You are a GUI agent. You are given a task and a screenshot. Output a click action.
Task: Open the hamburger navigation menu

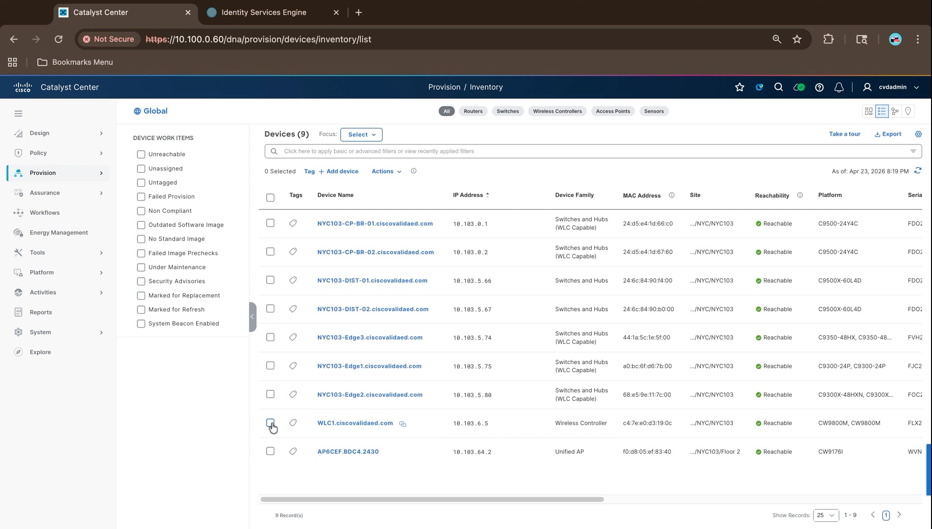tap(18, 114)
